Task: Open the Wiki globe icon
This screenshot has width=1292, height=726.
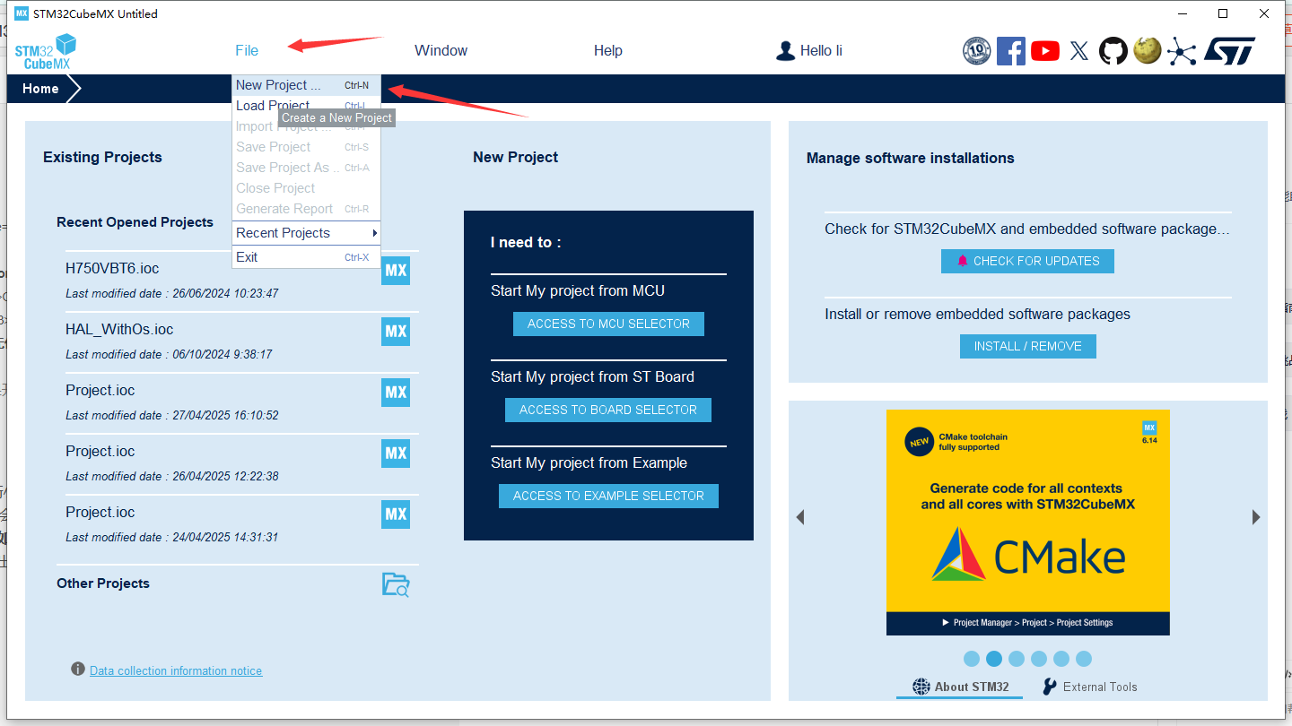Action: [1148, 50]
